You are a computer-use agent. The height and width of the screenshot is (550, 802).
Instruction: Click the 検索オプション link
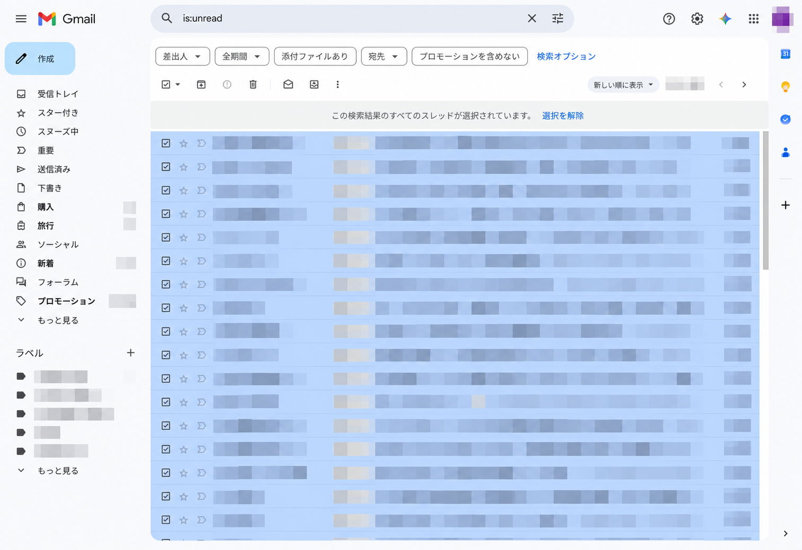tap(566, 57)
